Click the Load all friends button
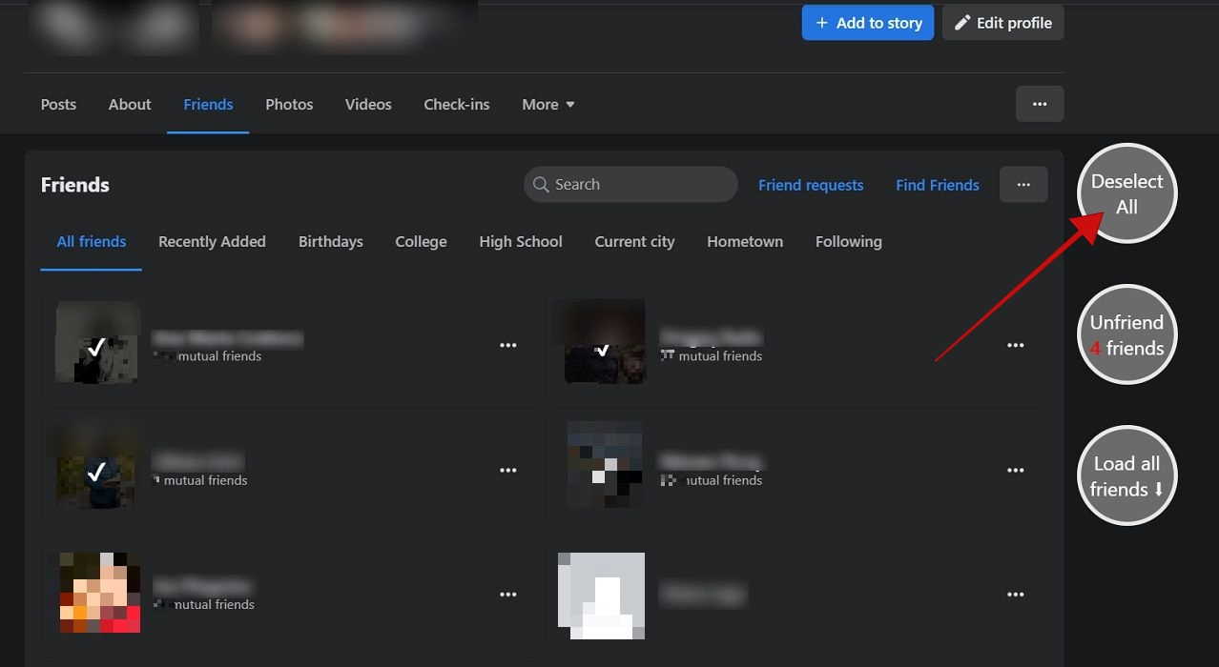1219x667 pixels. coord(1126,475)
